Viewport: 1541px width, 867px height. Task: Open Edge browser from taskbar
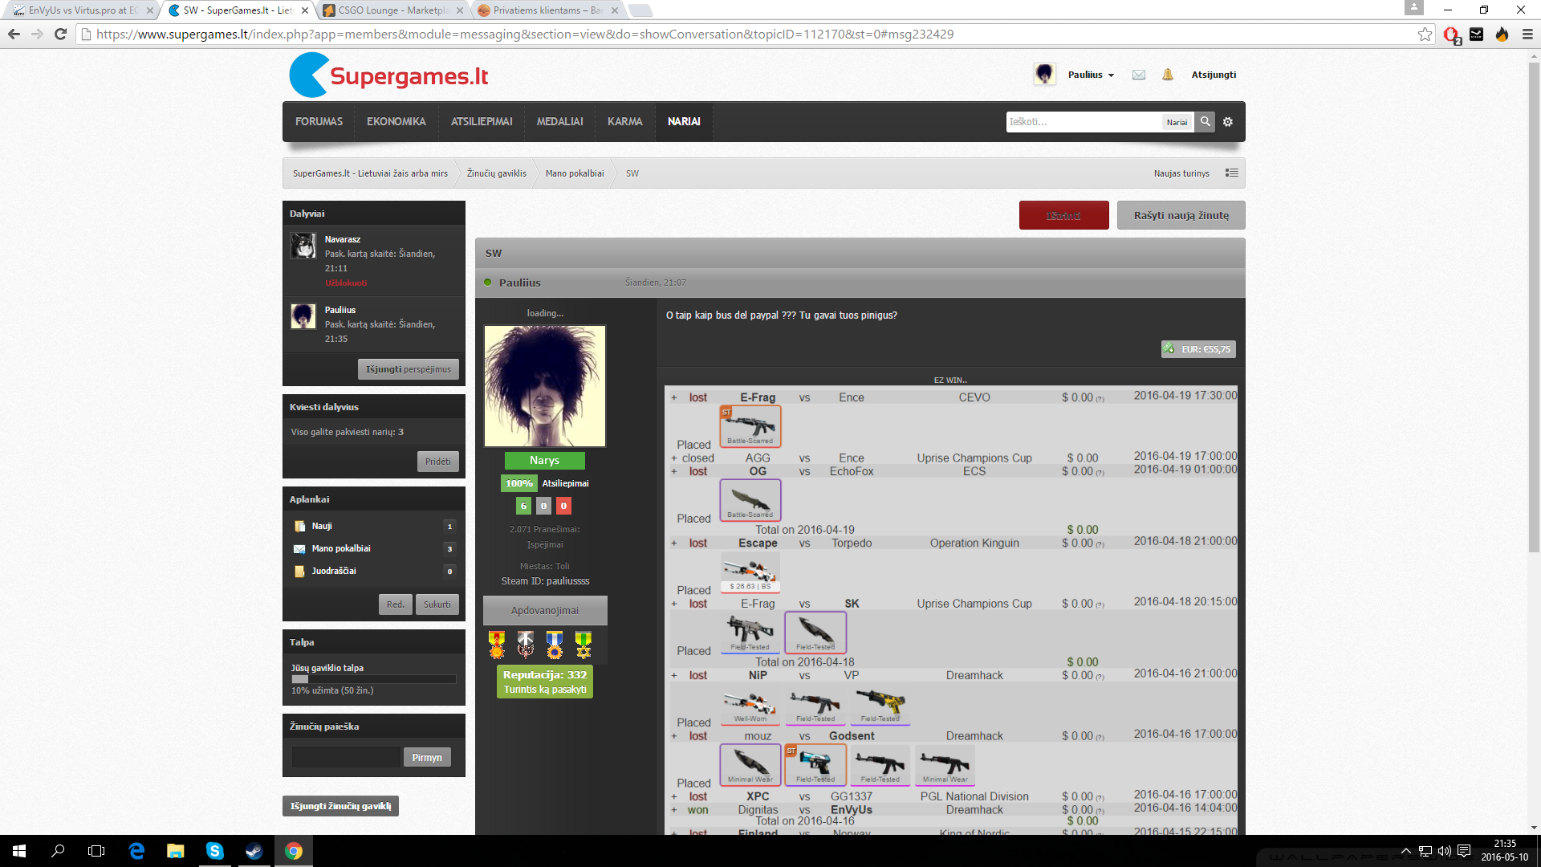[x=136, y=851]
